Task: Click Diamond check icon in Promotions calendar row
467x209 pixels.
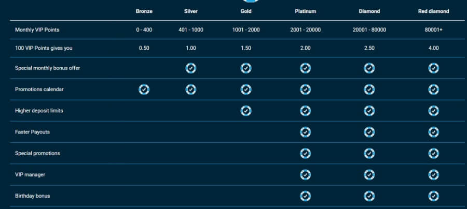Action: pyautogui.click(x=369, y=89)
